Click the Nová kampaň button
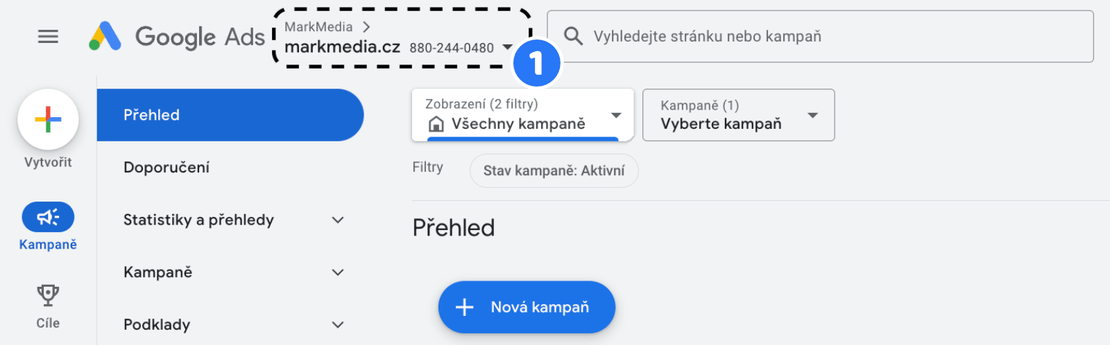 527,307
